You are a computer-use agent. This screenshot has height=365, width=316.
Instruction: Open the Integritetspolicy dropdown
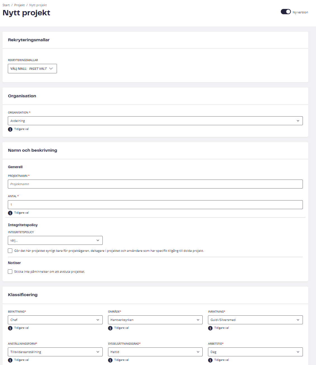pyautogui.click(x=55, y=240)
